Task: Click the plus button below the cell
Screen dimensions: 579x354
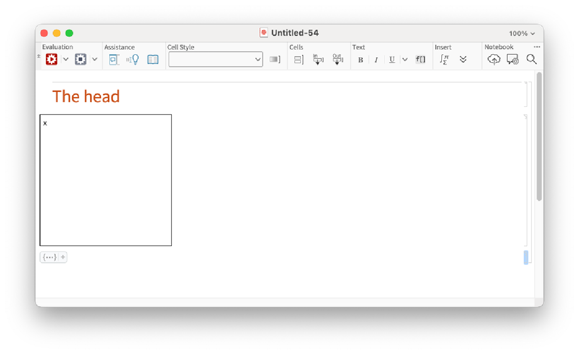Action: pos(63,257)
